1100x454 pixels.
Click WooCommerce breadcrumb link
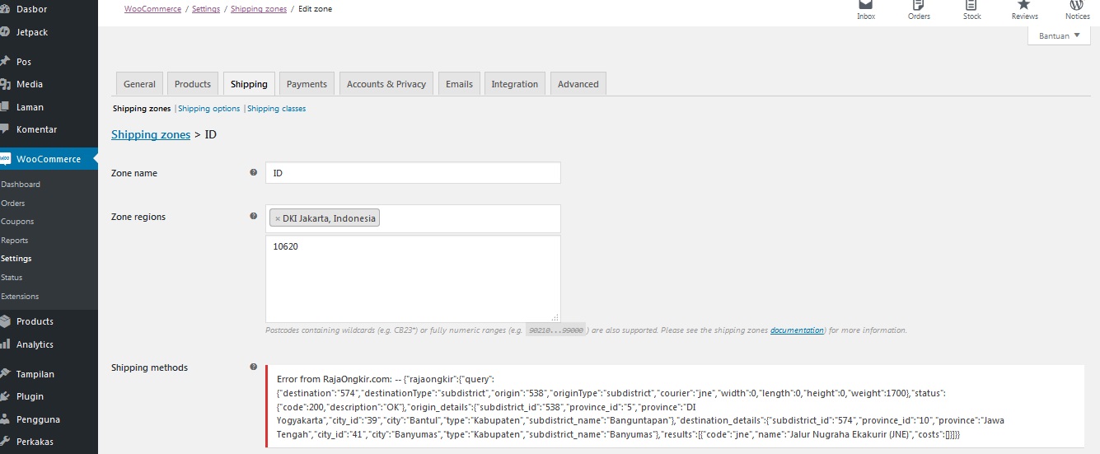[x=152, y=9]
